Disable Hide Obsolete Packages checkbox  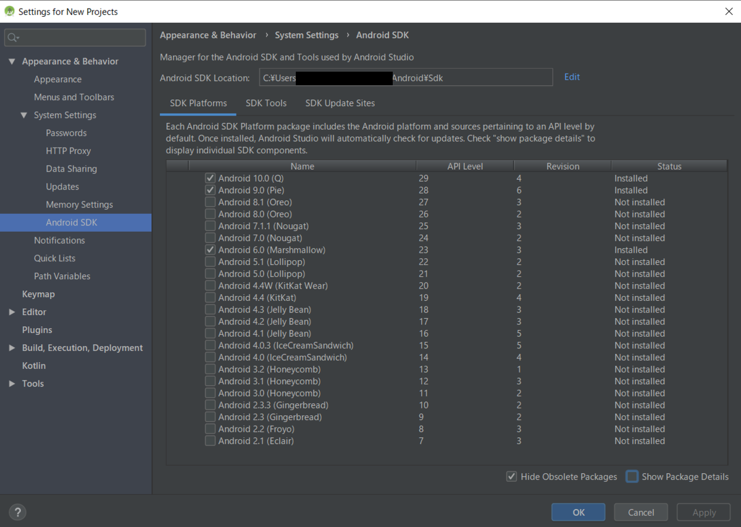click(x=511, y=476)
